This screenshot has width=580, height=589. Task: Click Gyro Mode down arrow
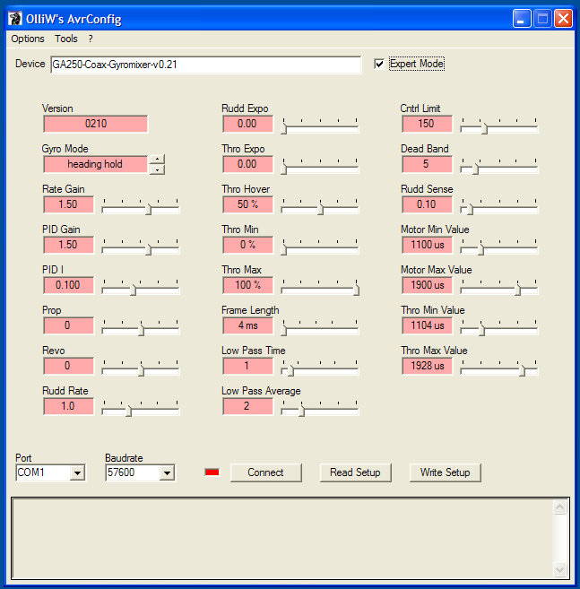pos(157,169)
